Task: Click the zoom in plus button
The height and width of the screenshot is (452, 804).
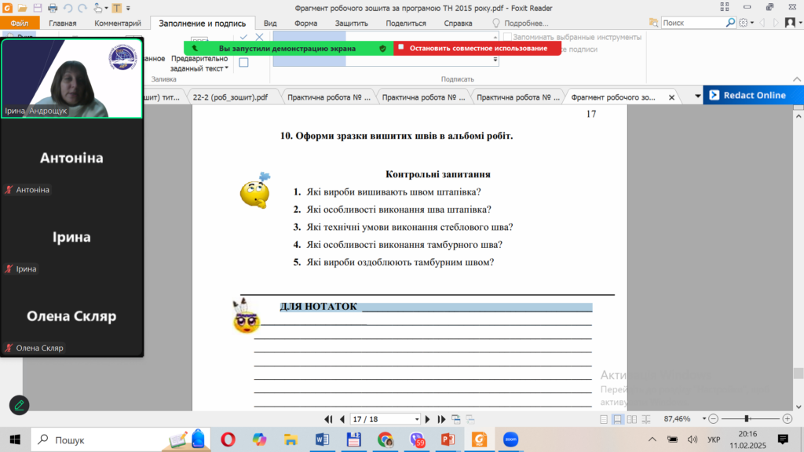Action: coord(788,419)
